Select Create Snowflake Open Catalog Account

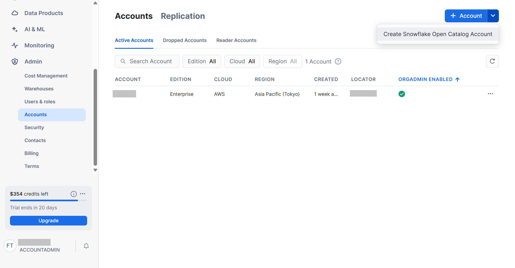(438, 34)
